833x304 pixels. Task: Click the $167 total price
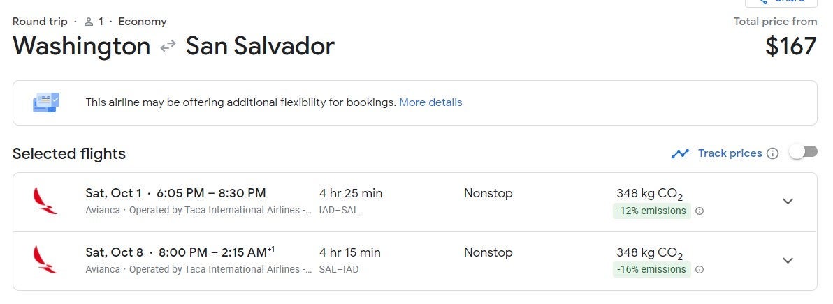pos(790,46)
